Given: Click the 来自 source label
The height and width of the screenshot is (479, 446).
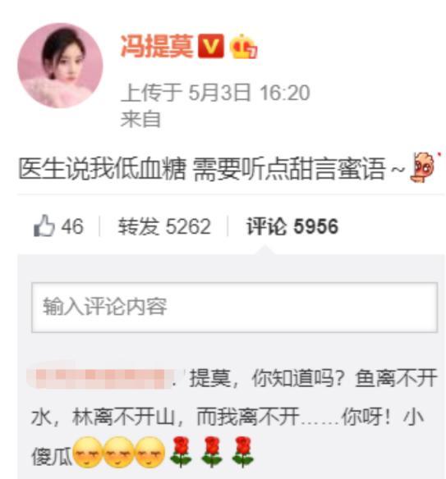Looking at the screenshot, I should [x=140, y=119].
